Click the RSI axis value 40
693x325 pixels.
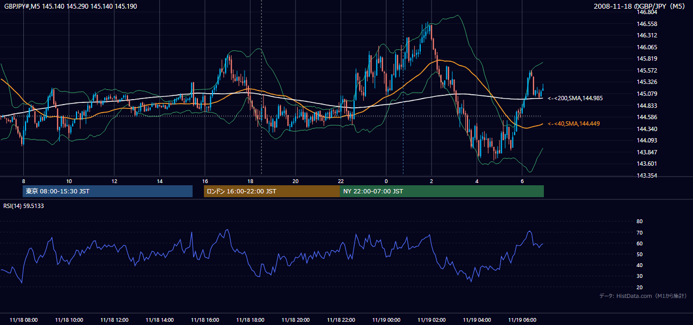click(x=639, y=265)
